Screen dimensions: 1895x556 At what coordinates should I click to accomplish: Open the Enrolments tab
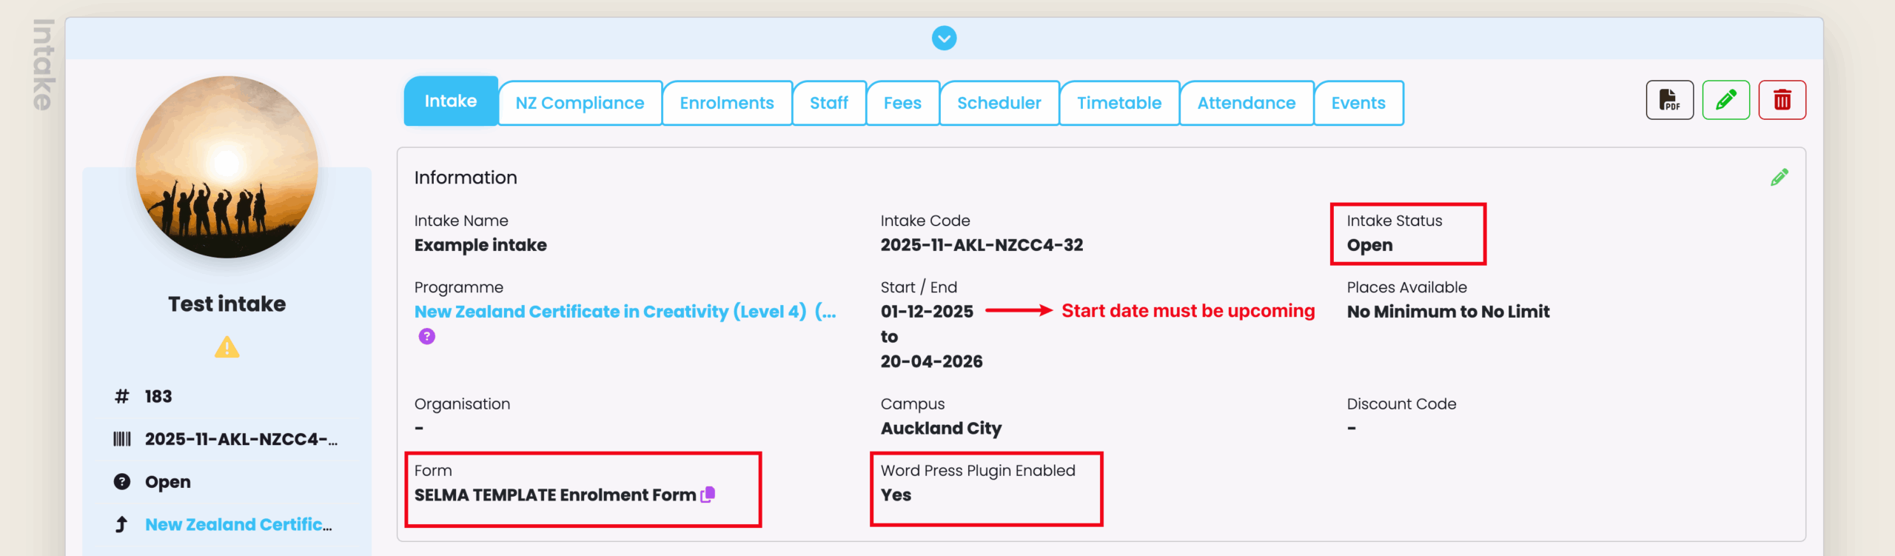pos(726,104)
